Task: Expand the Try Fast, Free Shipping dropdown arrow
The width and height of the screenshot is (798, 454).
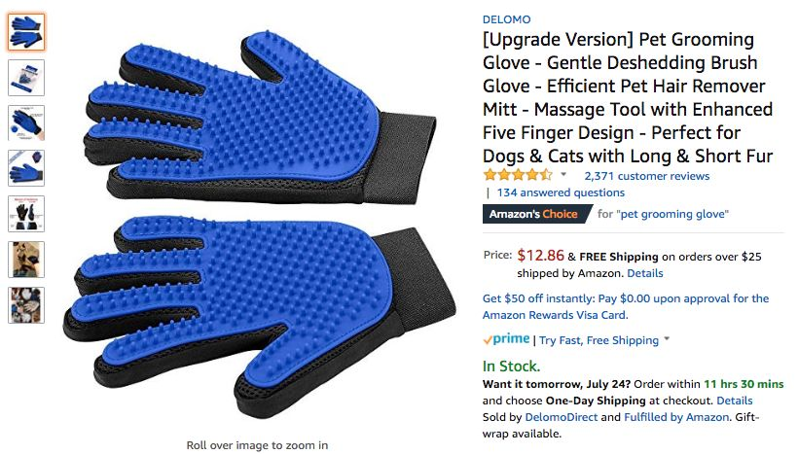Action: [x=667, y=338]
